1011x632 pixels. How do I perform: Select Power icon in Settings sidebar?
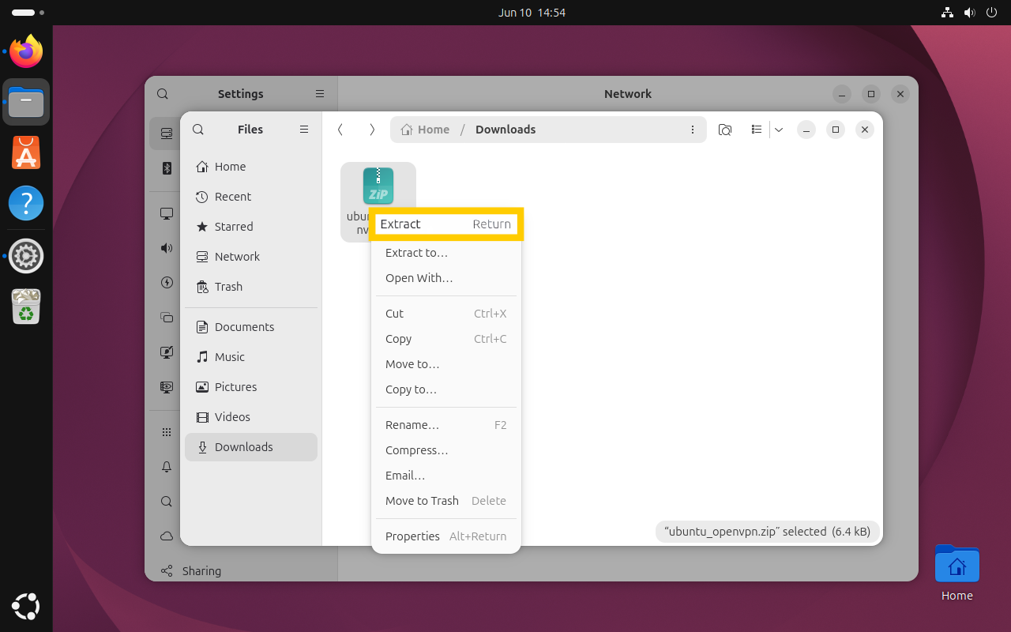[x=167, y=283]
